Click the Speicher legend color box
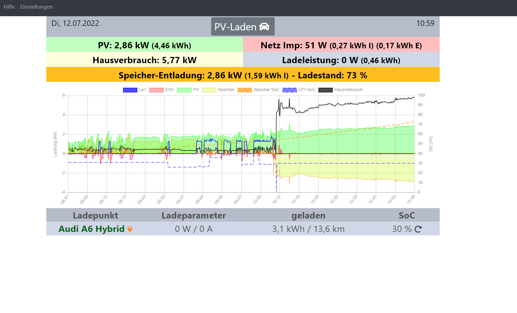The image size is (517, 313). (x=209, y=90)
